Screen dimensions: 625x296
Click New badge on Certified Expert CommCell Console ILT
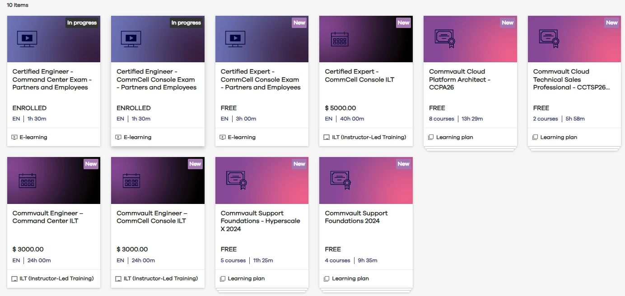[403, 23]
